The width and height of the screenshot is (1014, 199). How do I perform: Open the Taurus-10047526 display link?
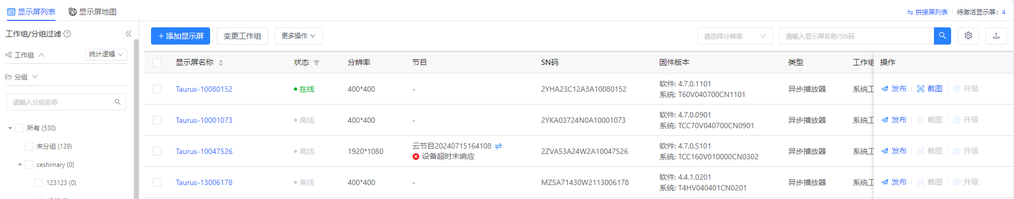coord(204,151)
